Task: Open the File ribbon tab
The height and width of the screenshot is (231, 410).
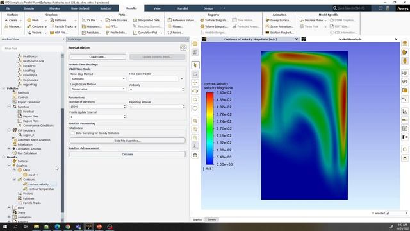Action: [x=8, y=8]
